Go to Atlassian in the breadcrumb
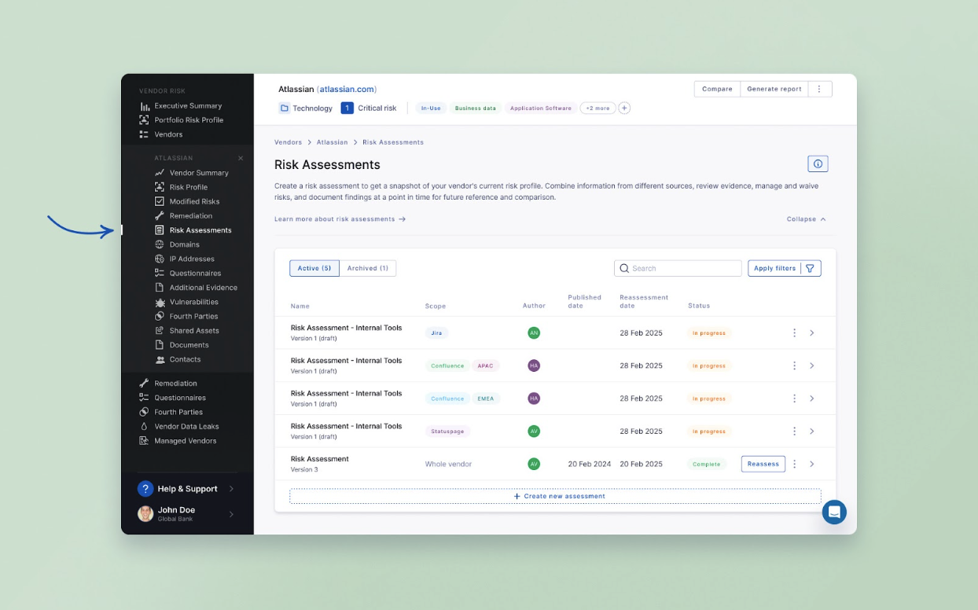Viewport: 978px width, 610px height. (x=332, y=142)
